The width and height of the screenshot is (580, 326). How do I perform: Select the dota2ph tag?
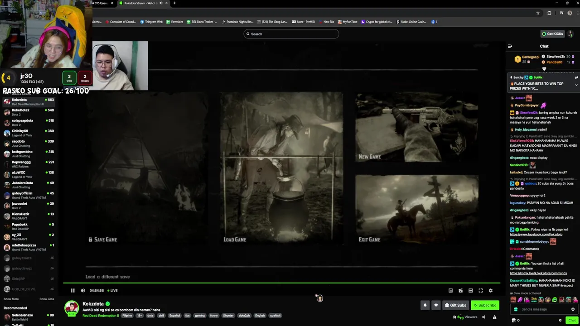[244, 316]
